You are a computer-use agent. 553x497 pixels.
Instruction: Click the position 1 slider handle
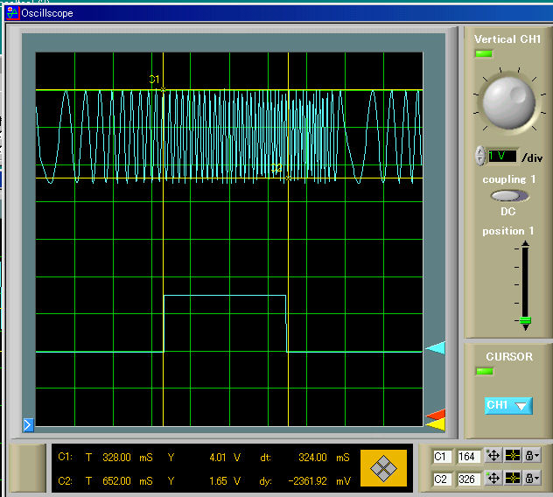tap(526, 320)
